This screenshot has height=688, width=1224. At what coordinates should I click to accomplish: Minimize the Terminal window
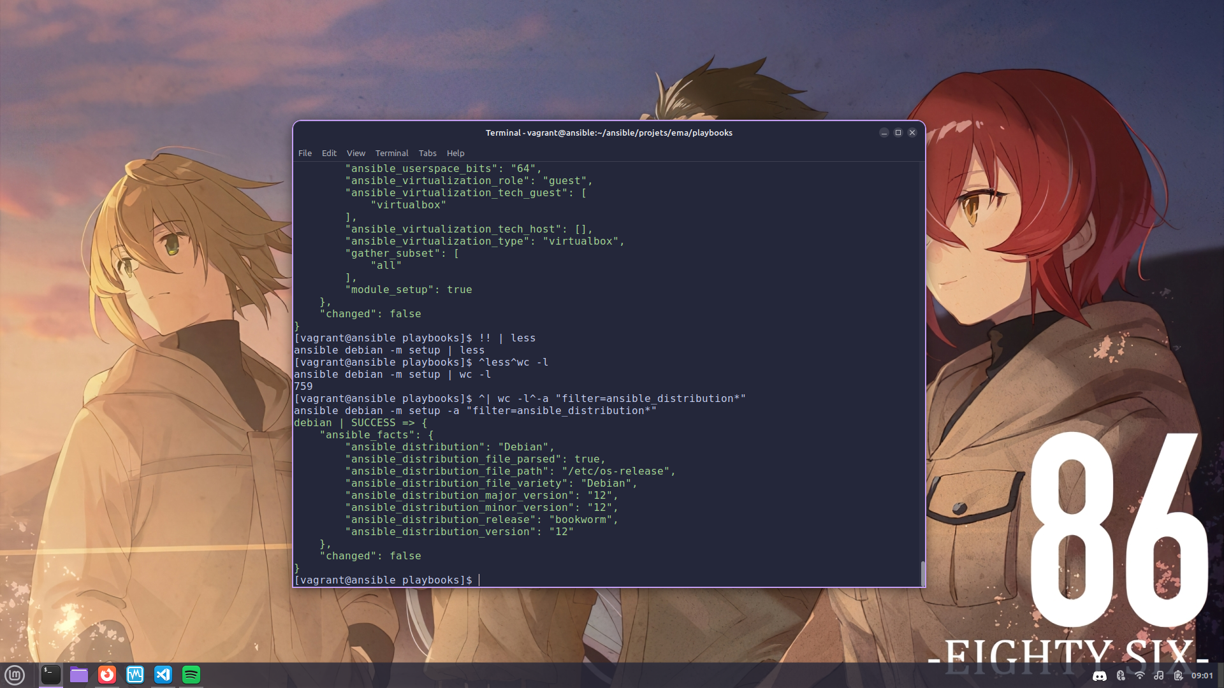pyautogui.click(x=884, y=133)
